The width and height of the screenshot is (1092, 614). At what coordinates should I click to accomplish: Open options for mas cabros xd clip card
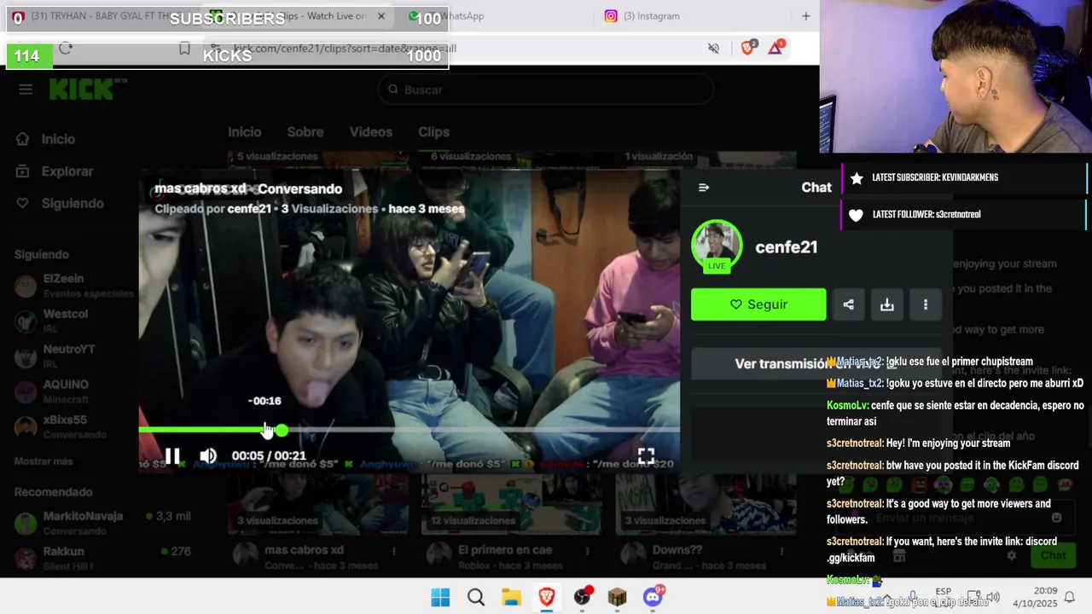(x=393, y=551)
